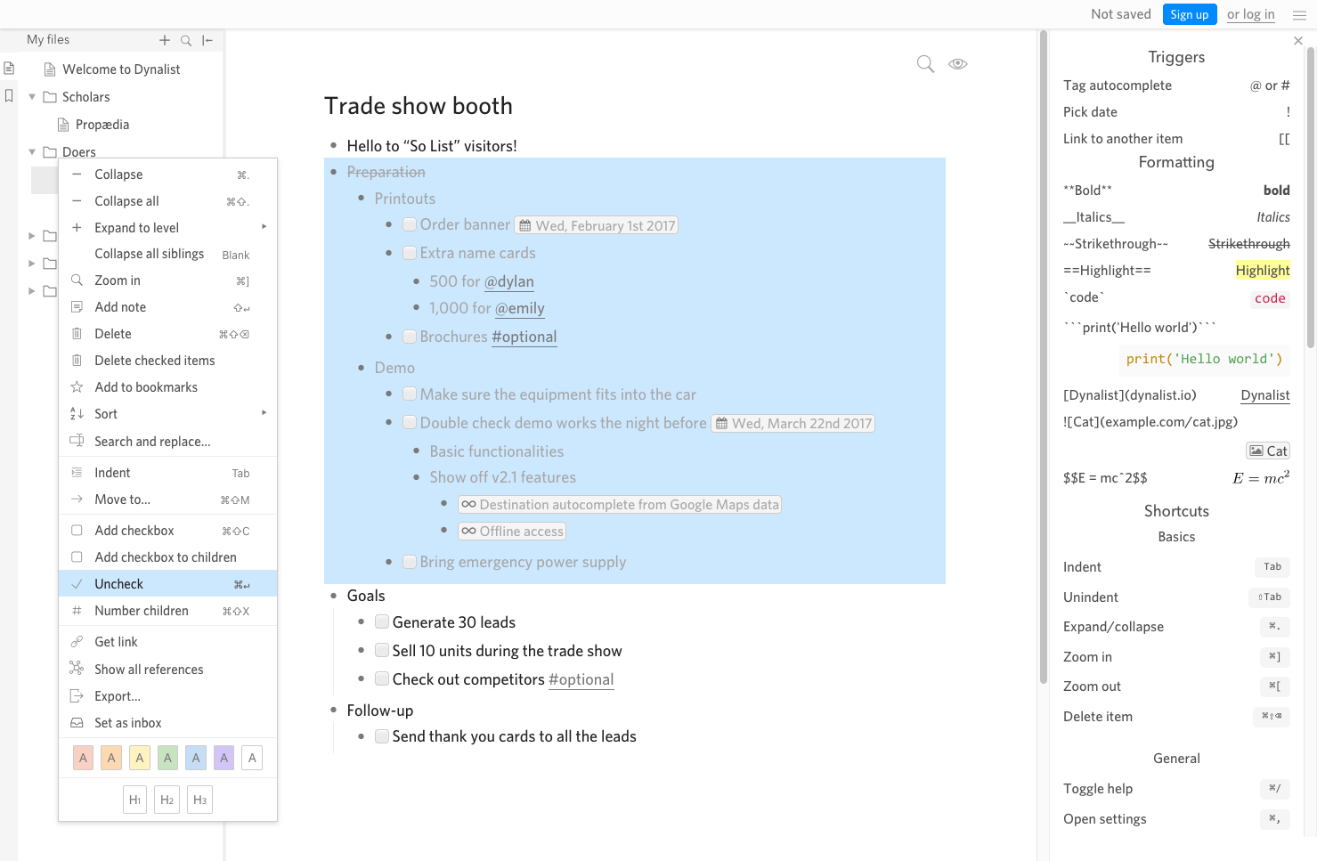Check Make sure the equipment fits checkbox
1317x861 pixels.
pyautogui.click(x=410, y=394)
